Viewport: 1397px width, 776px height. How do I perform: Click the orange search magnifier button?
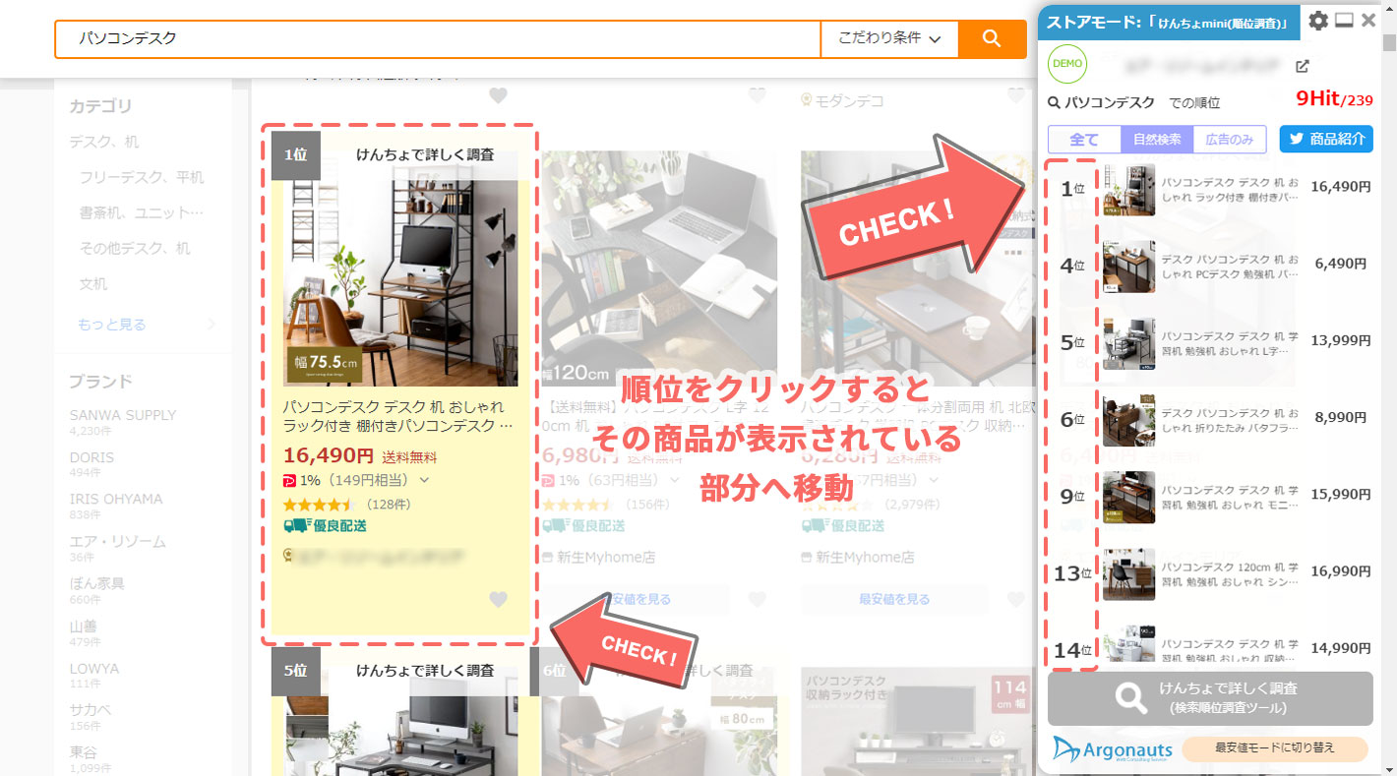point(992,39)
